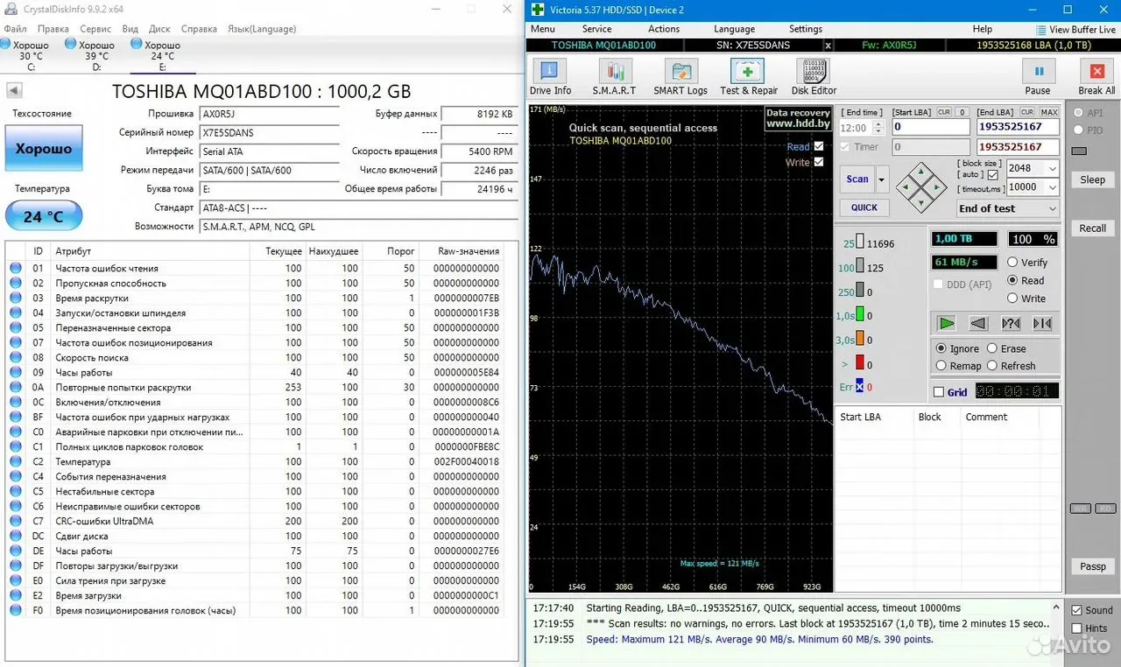Click the previous disk arrow in CrystalDiskInfo
Viewport: 1121px width, 667px height.
(x=14, y=90)
